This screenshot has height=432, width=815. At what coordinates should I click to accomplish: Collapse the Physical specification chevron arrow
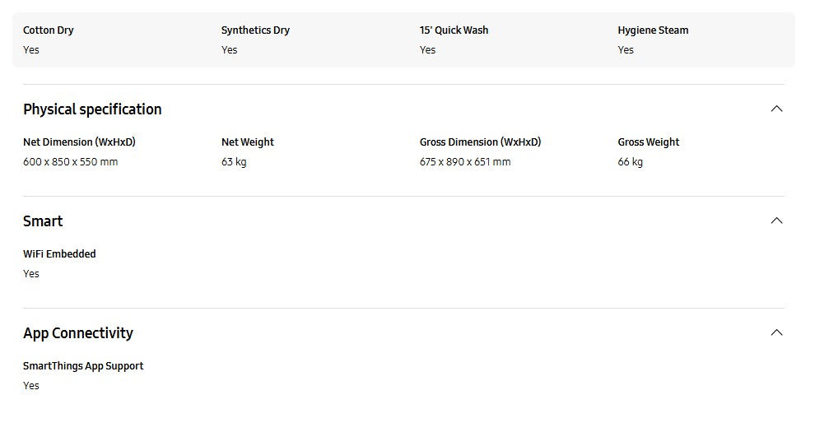[776, 109]
